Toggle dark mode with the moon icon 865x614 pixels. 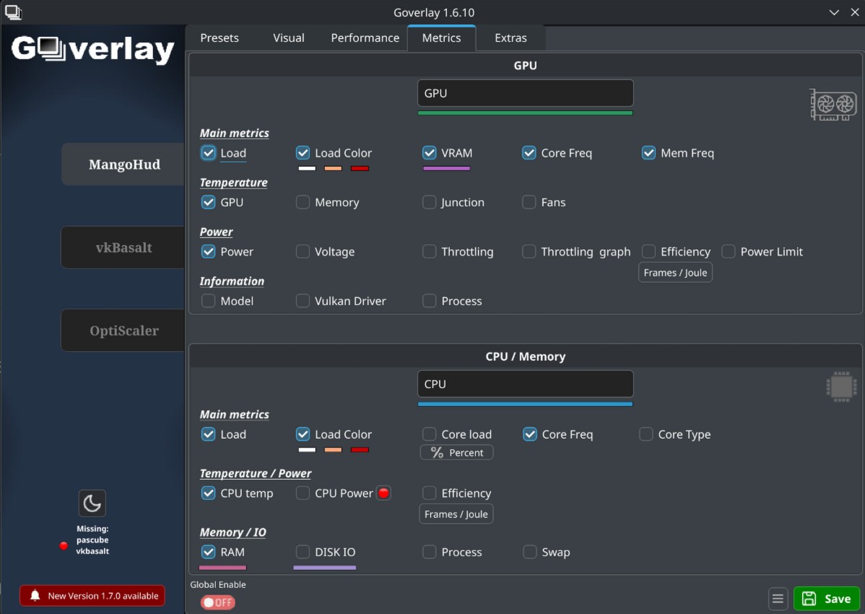click(92, 503)
